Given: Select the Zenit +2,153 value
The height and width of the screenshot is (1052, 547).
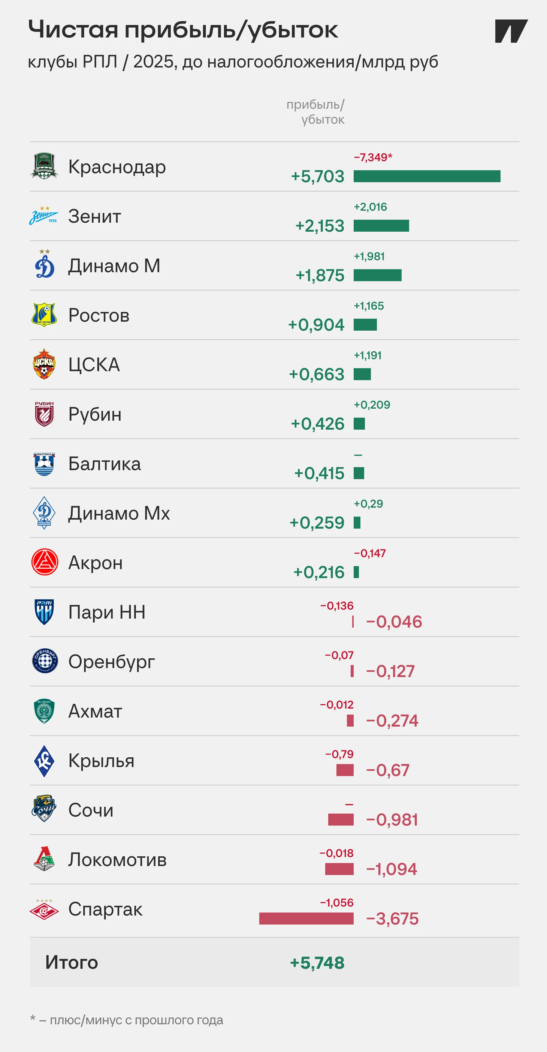Looking at the screenshot, I should tap(320, 226).
